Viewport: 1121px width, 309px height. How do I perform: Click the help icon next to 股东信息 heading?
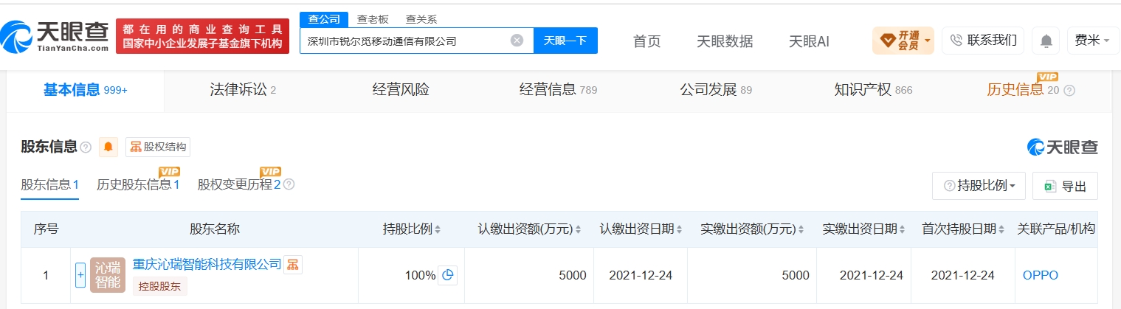86,147
